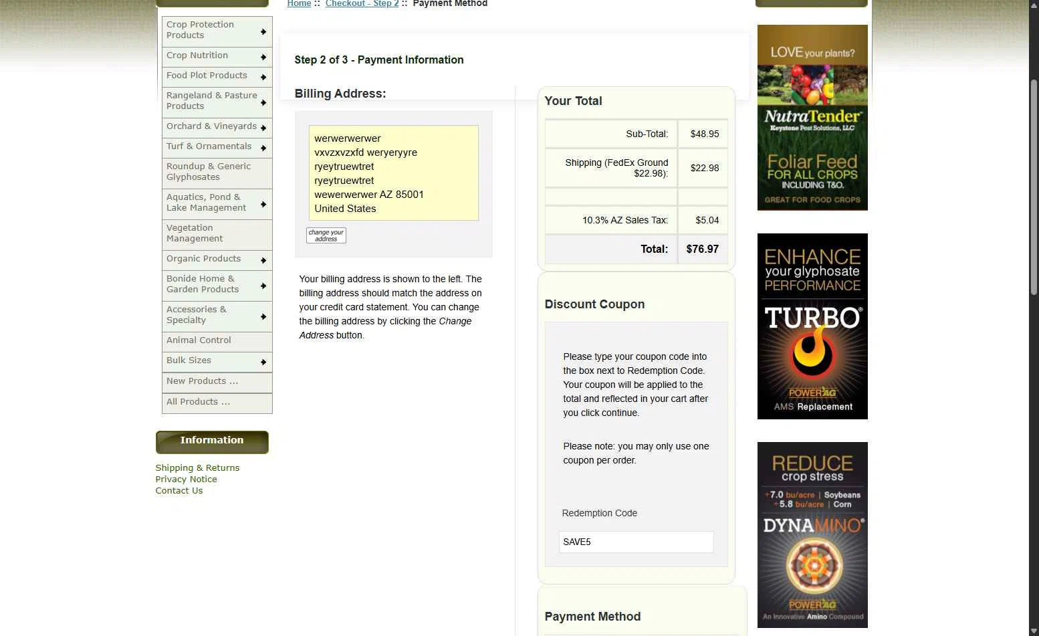This screenshot has width=1039, height=636.
Task: Open Shipping & Returns information
Action: (x=197, y=468)
